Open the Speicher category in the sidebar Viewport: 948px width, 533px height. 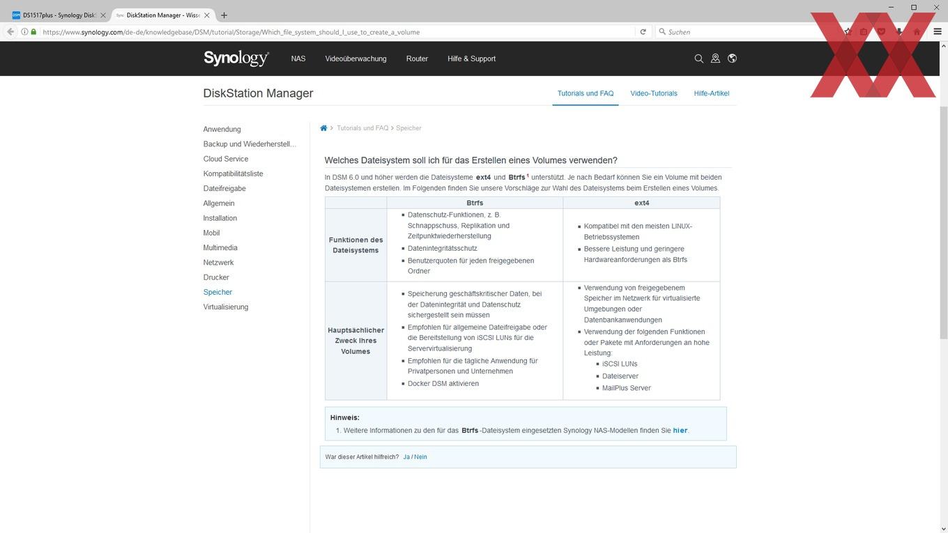point(217,293)
